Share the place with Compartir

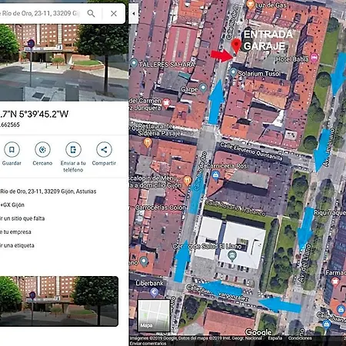click(x=104, y=149)
